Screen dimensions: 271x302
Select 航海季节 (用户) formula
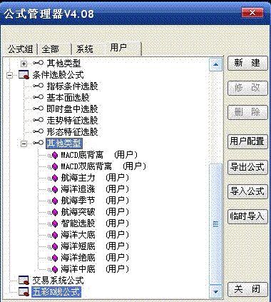point(95,201)
